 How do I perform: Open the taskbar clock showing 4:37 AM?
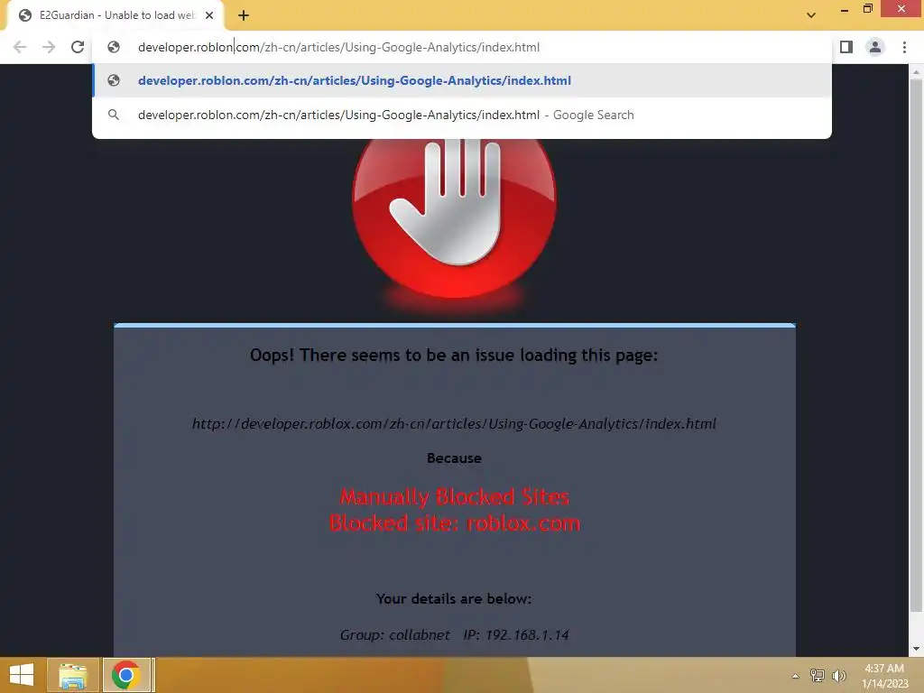884,676
